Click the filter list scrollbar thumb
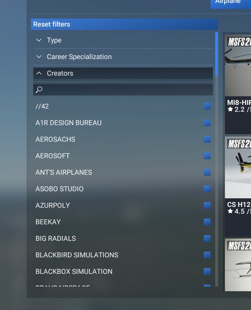 [x=216, y=54]
